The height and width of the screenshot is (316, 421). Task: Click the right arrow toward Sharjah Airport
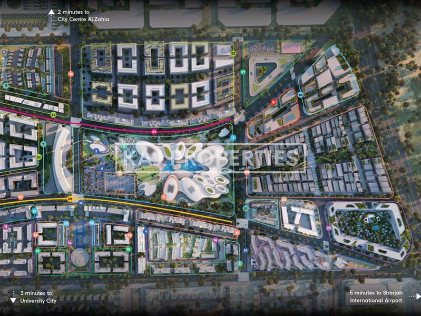coord(418,297)
